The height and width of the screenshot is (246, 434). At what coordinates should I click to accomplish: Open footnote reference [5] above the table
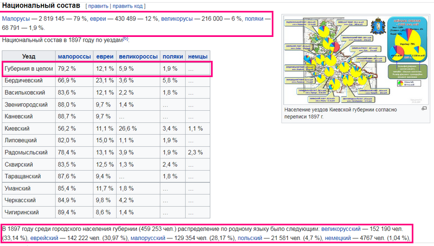[125, 39]
